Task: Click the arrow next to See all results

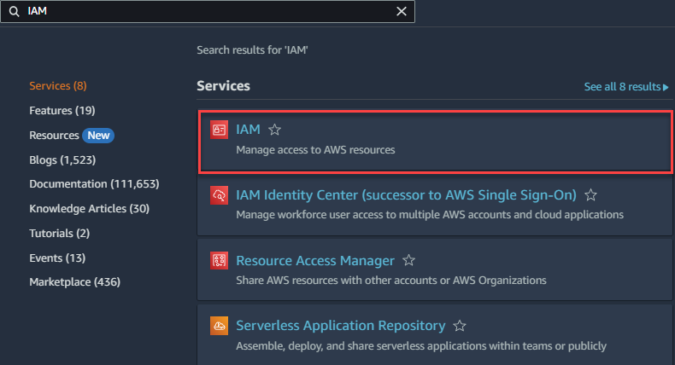Action: tap(666, 87)
